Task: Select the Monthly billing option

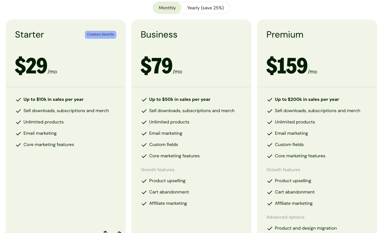Action: click(x=167, y=8)
